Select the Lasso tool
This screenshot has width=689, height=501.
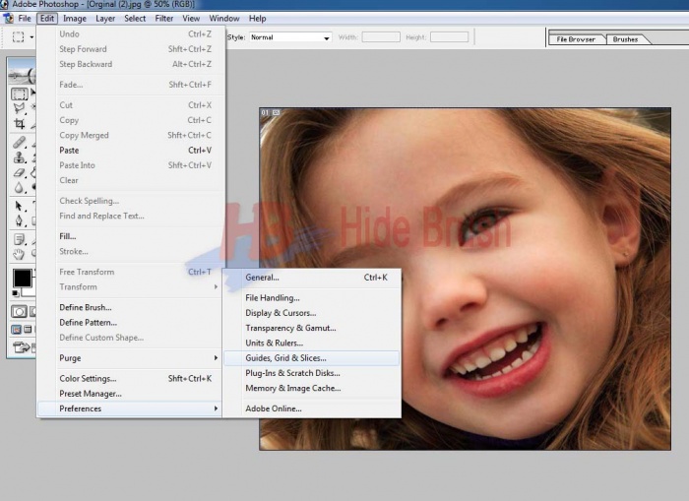coord(19,108)
